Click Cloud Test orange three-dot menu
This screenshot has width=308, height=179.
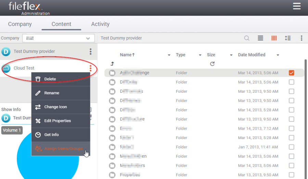pos(91,68)
